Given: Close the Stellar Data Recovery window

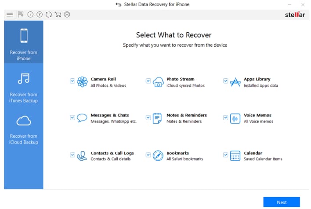Looking at the screenshot, I should point(303,4).
